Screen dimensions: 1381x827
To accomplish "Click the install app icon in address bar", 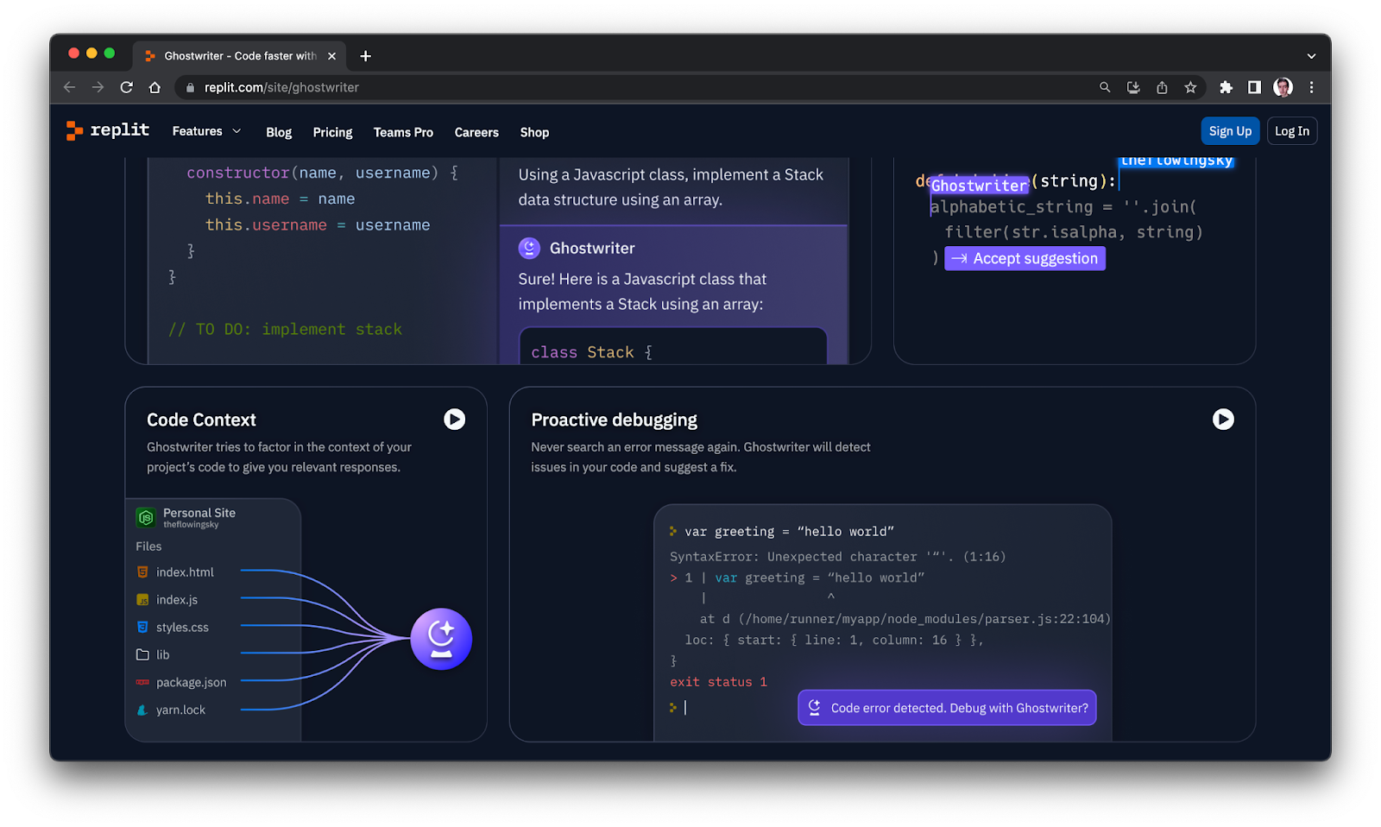I will point(1133,87).
